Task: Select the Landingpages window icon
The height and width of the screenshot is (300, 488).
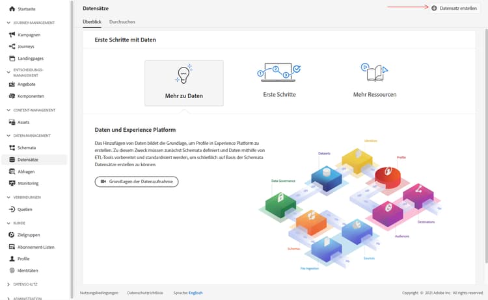Action: click(12, 58)
